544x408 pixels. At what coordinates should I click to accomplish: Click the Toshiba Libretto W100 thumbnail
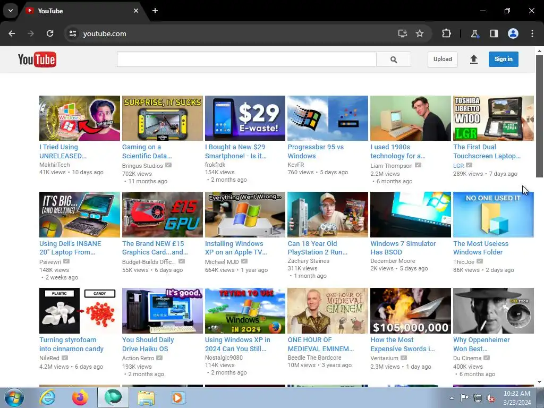(x=494, y=118)
